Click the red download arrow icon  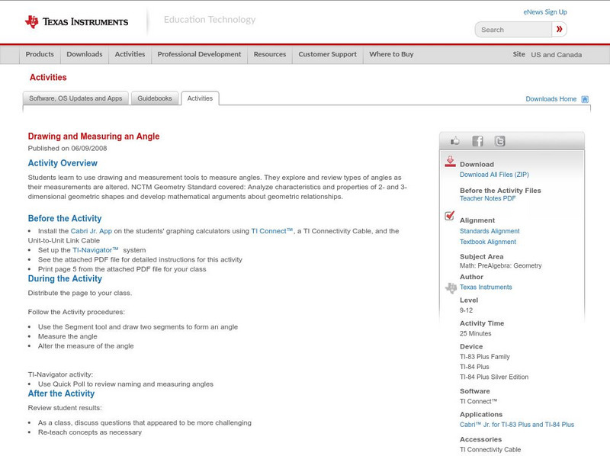pyautogui.click(x=450, y=162)
